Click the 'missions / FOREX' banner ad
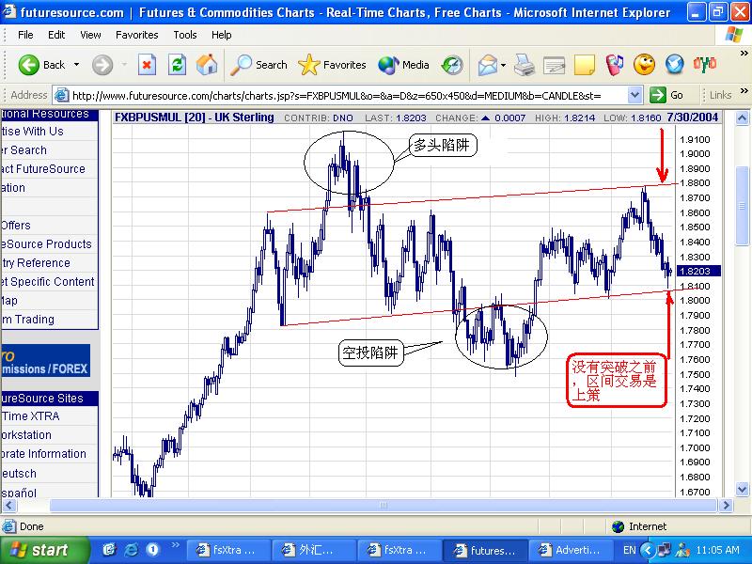 click(x=45, y=361)
